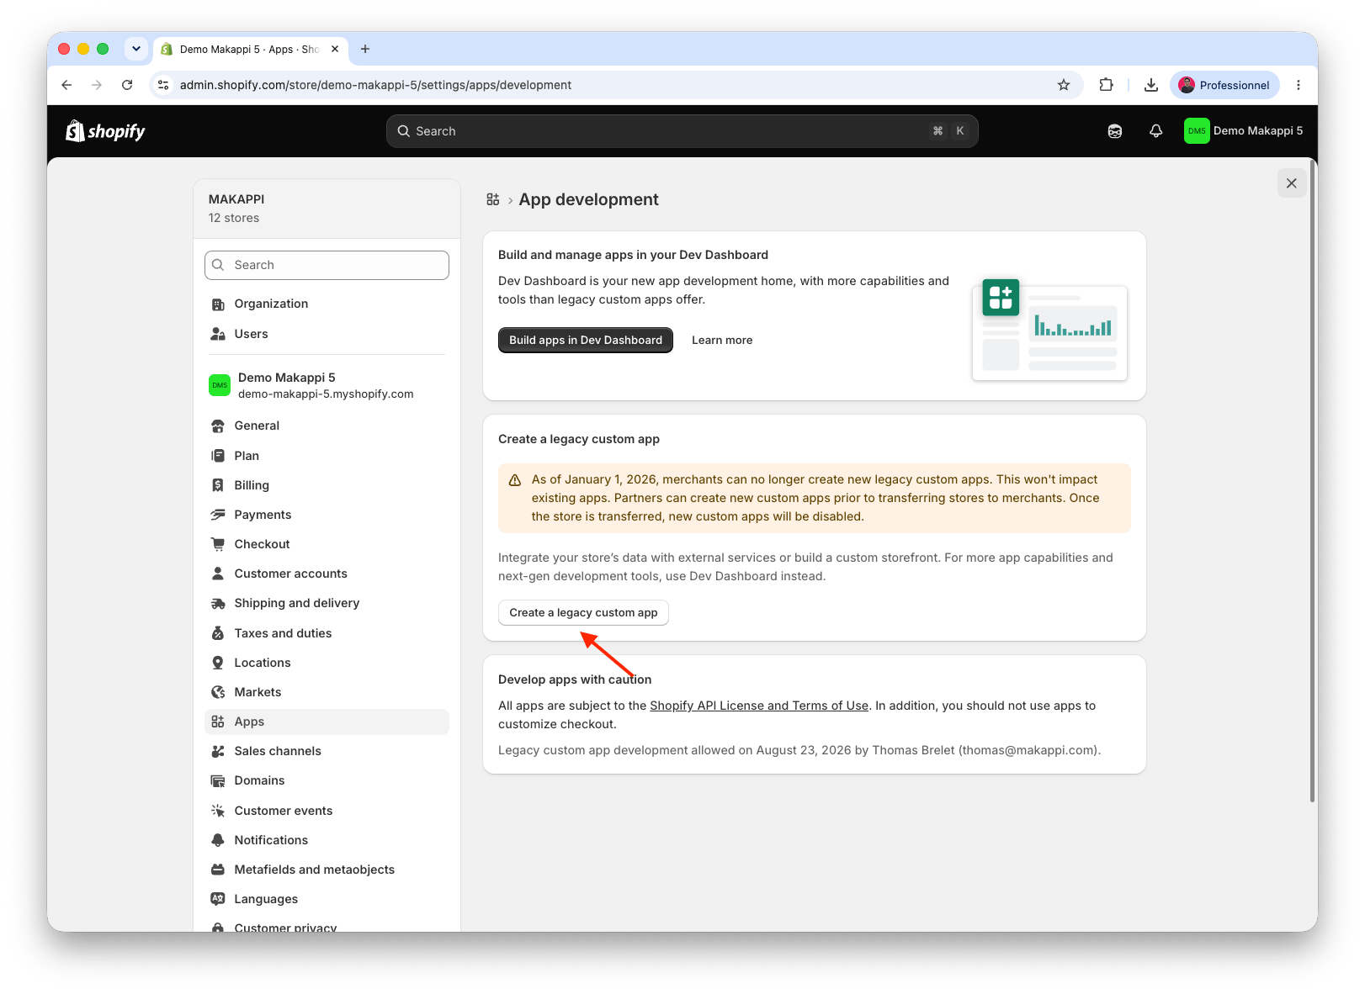Open Notifications settings
Image resolution: width=1365 pixels, height=994 pixels.
[327, 840]
